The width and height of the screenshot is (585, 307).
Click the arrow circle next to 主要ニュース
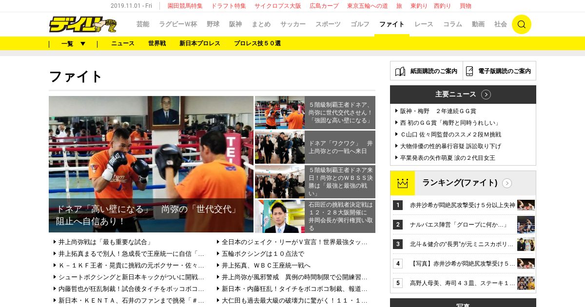pyautogui.click(x=486, y=95)
